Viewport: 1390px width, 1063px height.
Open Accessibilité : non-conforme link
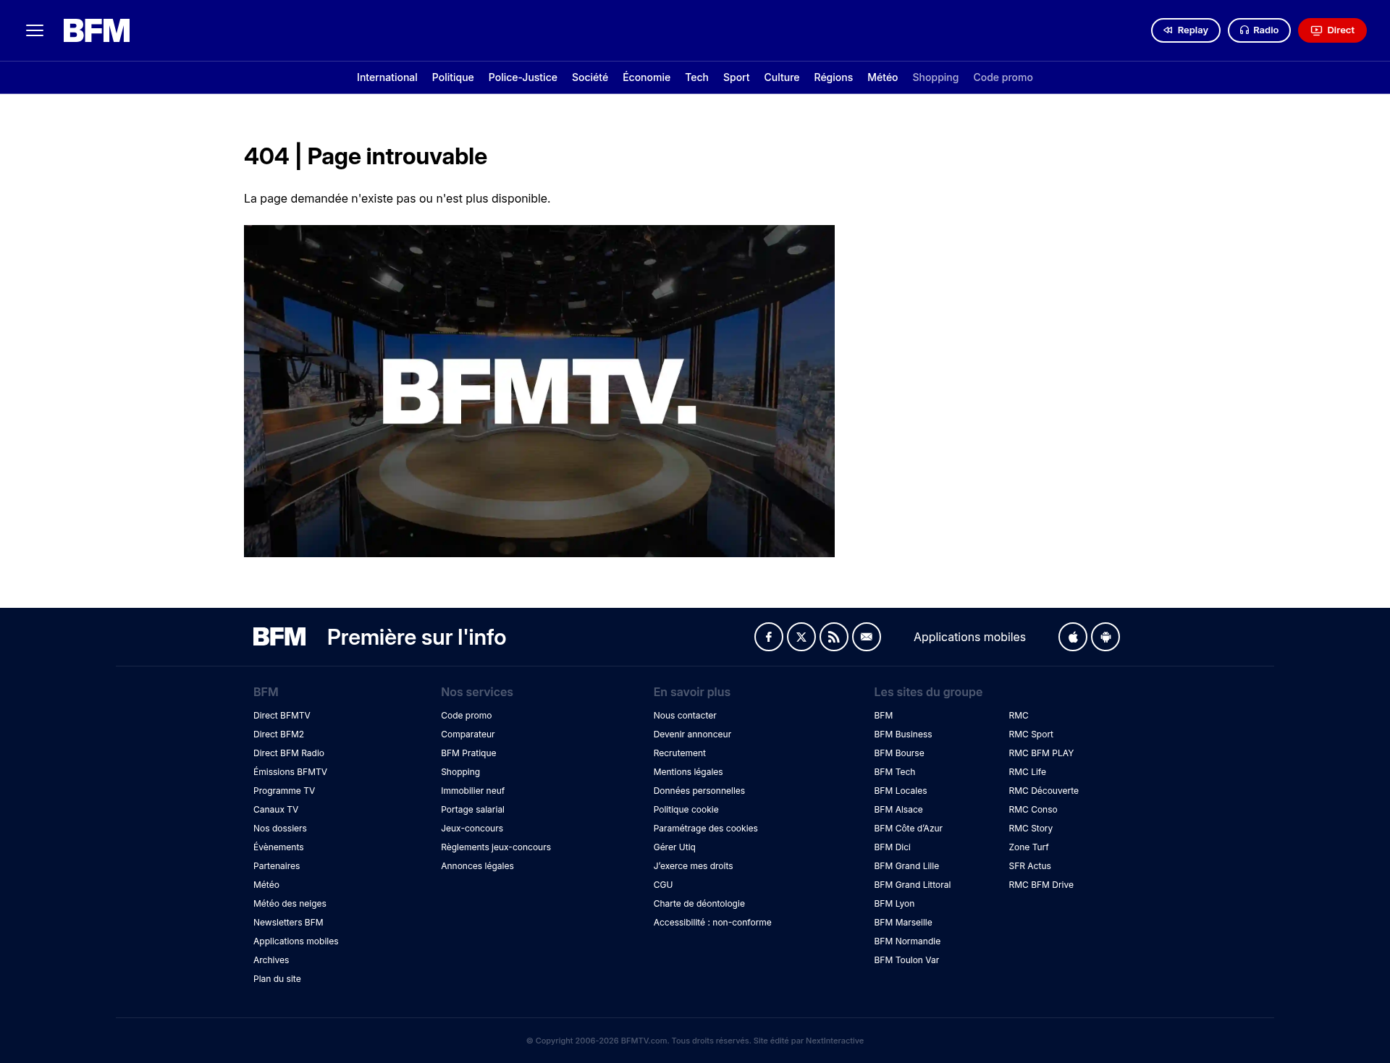712,923
